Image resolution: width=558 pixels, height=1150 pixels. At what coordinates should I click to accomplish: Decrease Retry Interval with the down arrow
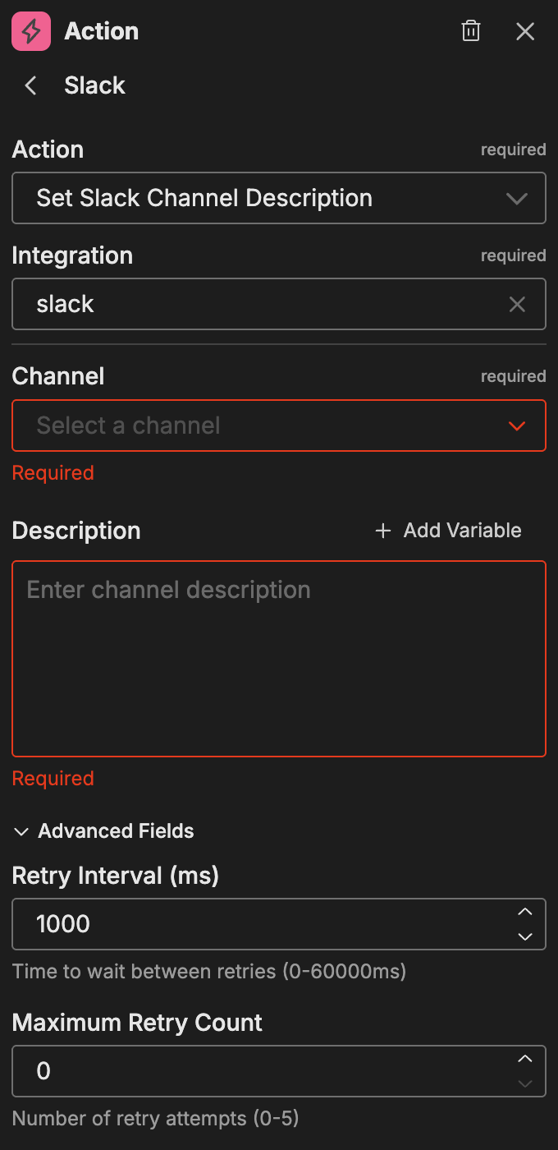click(x=525, y=936)
